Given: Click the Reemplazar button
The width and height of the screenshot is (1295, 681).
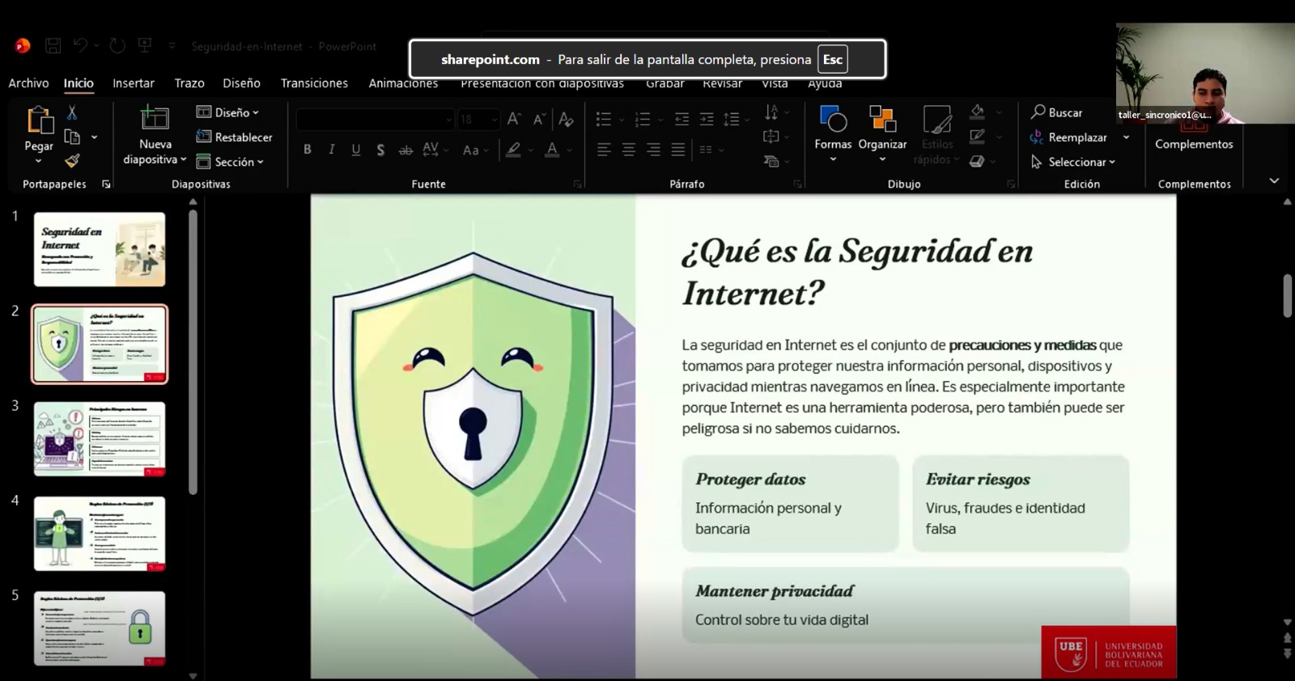Looking at the screenshot, I should (1068, 137).
